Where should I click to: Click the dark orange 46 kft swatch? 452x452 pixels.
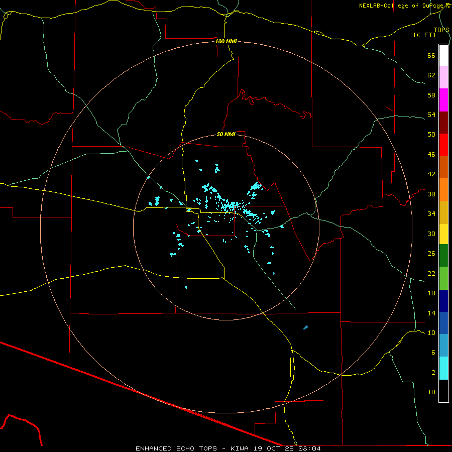tap(443, 167)
